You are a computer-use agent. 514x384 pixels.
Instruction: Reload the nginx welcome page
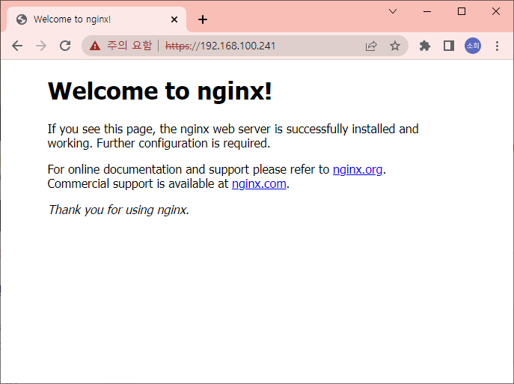[65, 46]
